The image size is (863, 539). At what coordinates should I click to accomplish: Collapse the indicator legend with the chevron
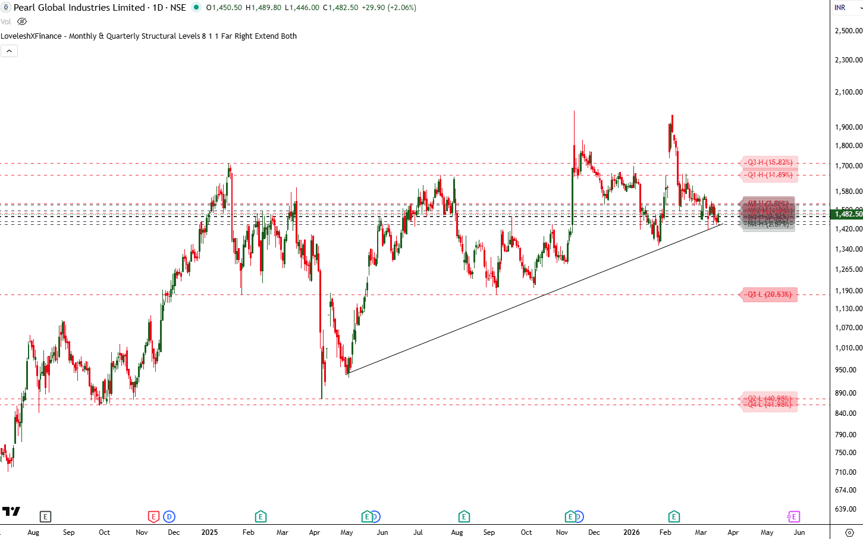[9, 51]
